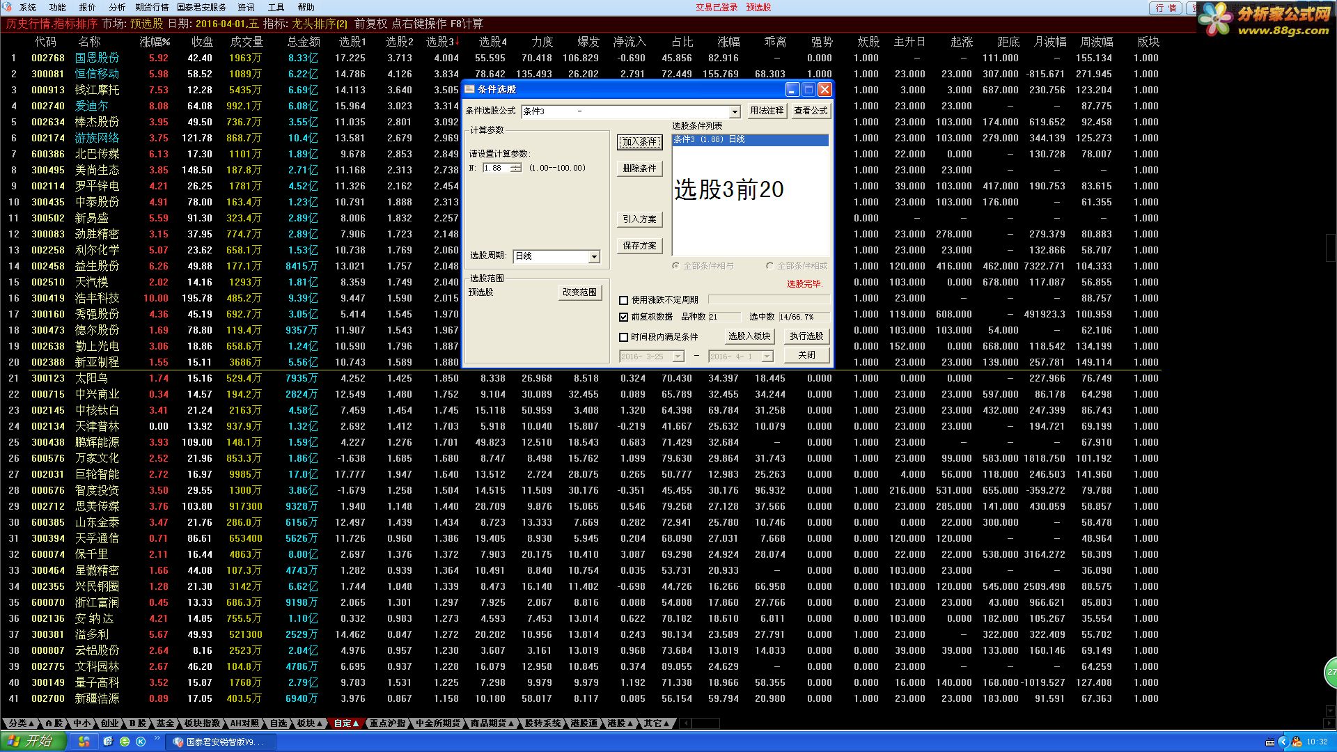Switch to the 商品期货 bottom tab
This screenshot has width=1337, height=752.
[x=492, y=723]
